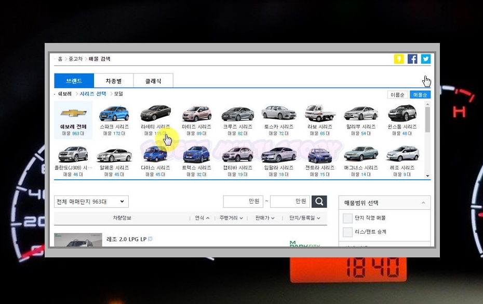Open the popup icon next to 레조 2.0 LPG LP

point(150,239)
